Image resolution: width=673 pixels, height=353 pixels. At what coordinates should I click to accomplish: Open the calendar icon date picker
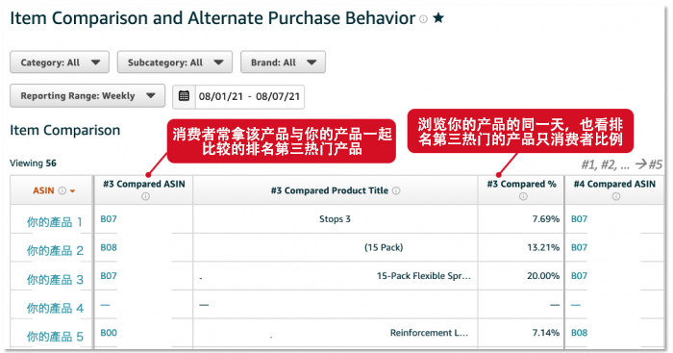coord(184,96)
